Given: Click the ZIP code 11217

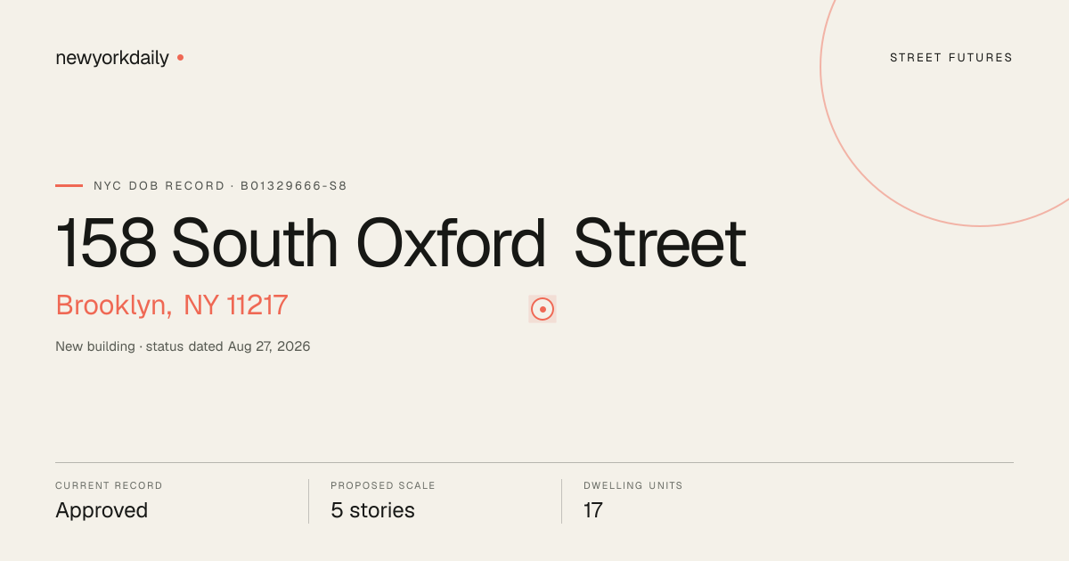Looking at the screenshot, I should [257, 305].
